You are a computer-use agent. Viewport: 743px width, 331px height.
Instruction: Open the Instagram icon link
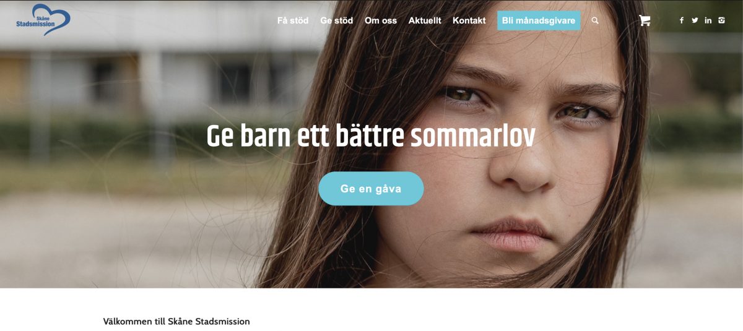pos(721,20)
